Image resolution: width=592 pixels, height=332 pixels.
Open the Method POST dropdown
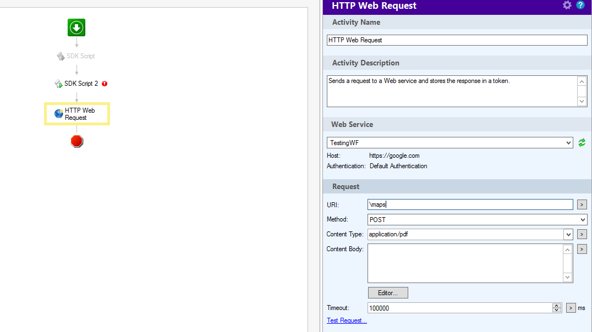click(x=583, y=220)
